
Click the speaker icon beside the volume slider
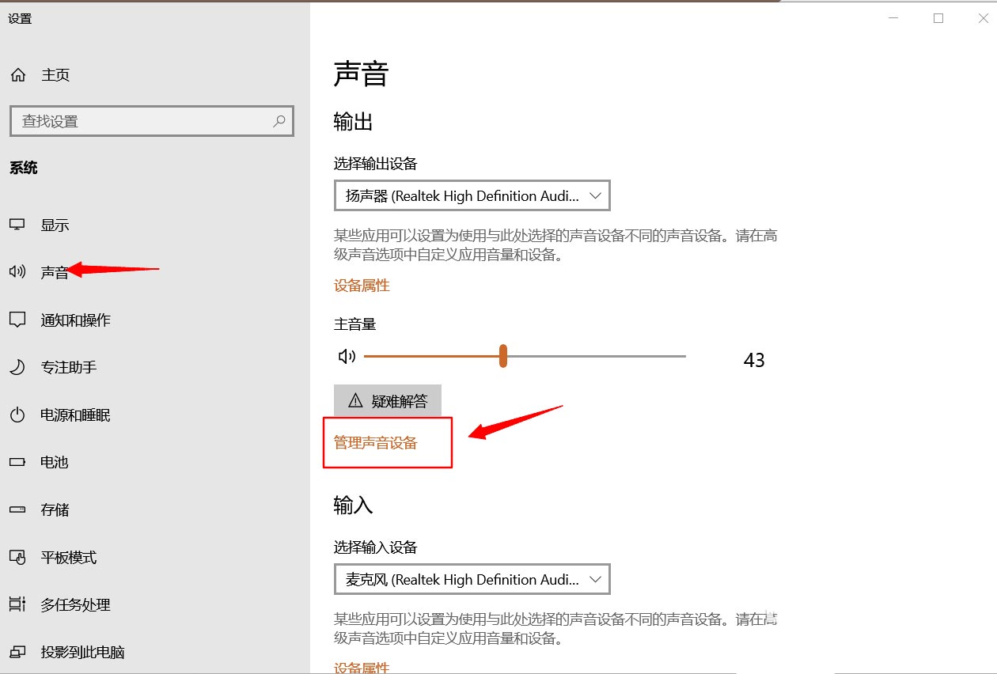[x=346, y=356]
